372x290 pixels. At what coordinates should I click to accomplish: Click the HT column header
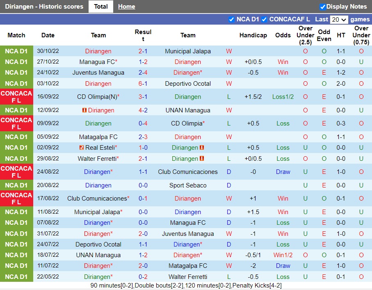click(341, 35)
